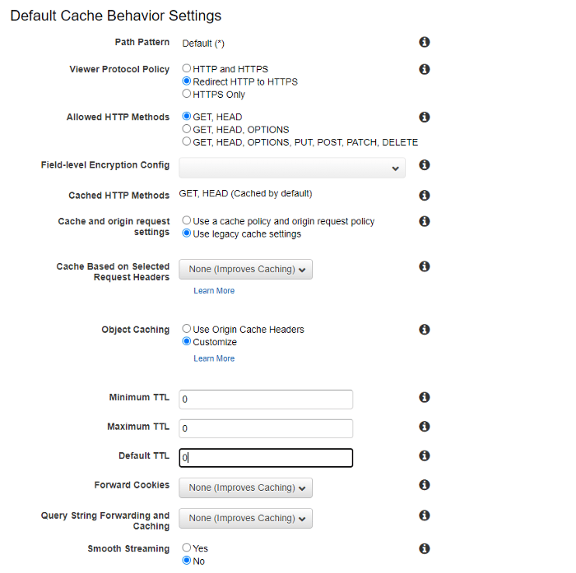This screenshot has height=573, width=576.
Task: Click the Maximum TTL input field
Action: 266,428
